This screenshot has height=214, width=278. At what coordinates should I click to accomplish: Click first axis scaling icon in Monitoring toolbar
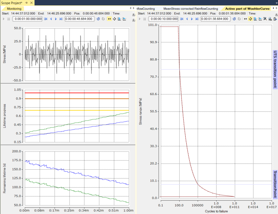click(120, 19)
